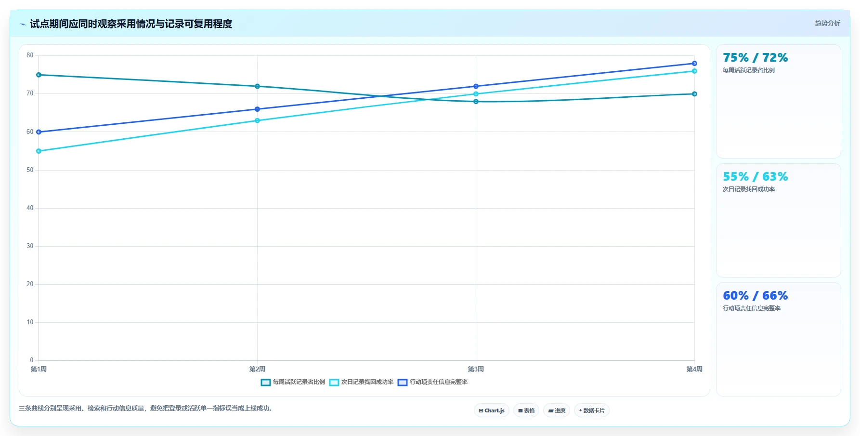Image resolution: width=860 pixels, height=436 pixels.
Task: Click the 每周活跃记录者比例 card caption
Action: coord(749,70)
